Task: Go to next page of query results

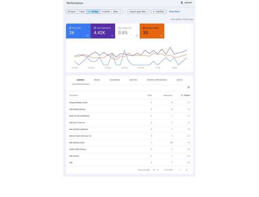Action: [x=187, y=170]
